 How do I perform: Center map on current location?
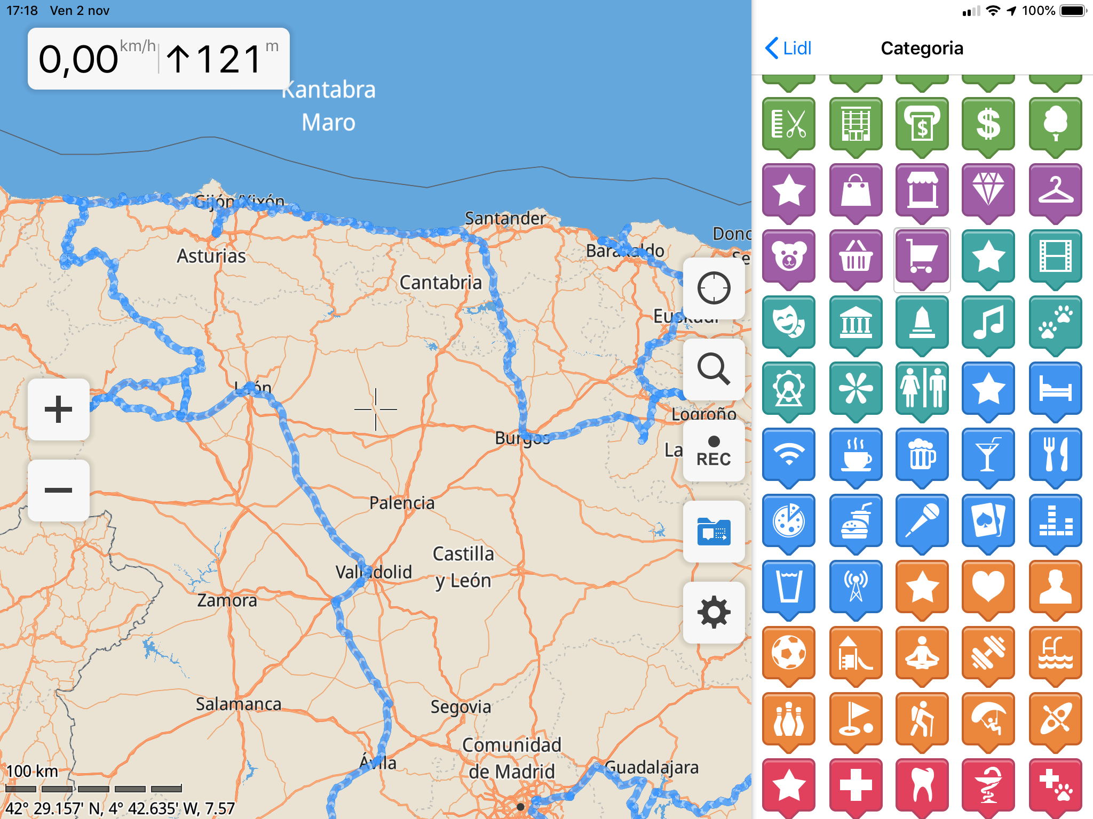click(x=714, y=288)
